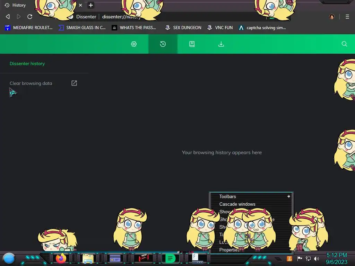
Task: Switch to the green Dissenter taskbar icon
Action: click(171, 258)
